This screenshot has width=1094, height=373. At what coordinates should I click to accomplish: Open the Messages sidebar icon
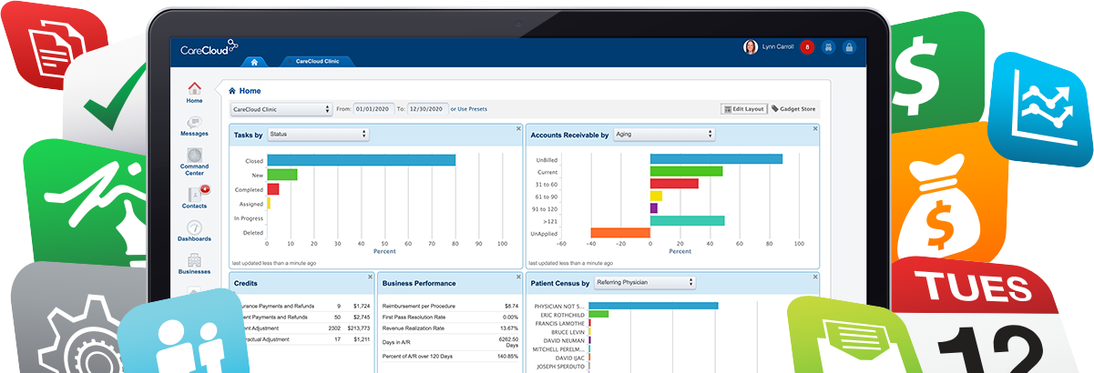[194, 126]
